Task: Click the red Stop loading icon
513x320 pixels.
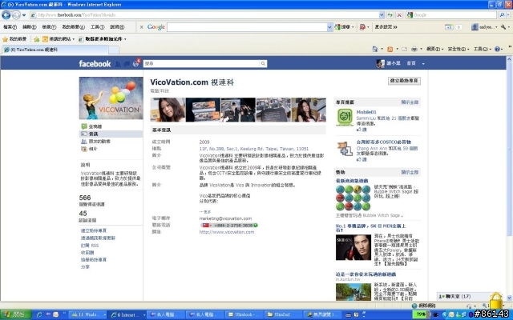Action: tap(399, 14)
